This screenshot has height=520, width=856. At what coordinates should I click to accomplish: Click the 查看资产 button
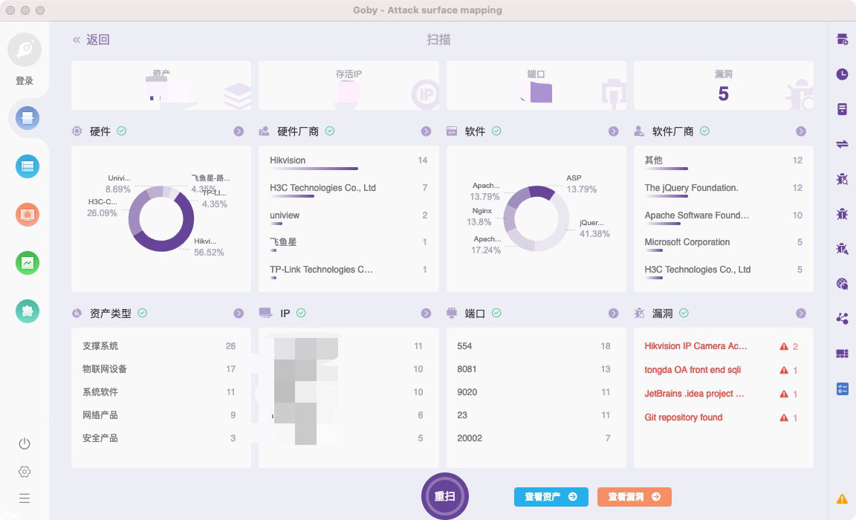[551, 496]
